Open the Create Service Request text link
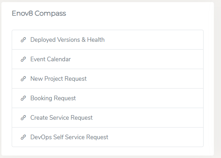The image size is (221, 158). click(61, 118)
